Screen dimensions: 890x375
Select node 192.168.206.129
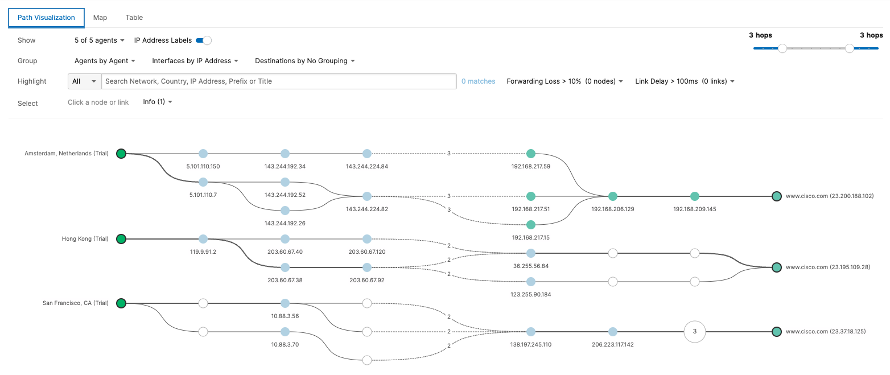(612, 196)
